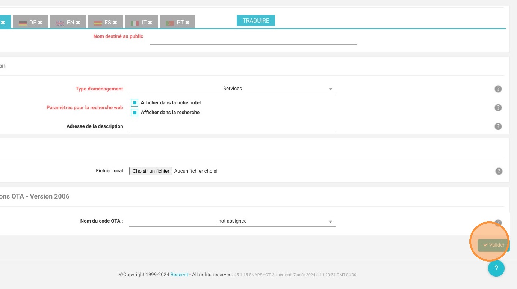
Task: Open the PT language tab
Action: click(x=178, y=21)
